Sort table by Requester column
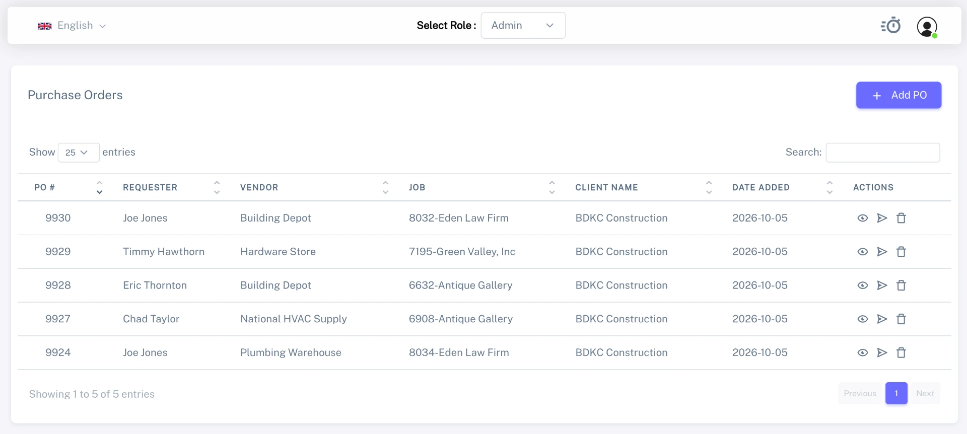Screen dimensions: 967x434 [x=171, y=187]
